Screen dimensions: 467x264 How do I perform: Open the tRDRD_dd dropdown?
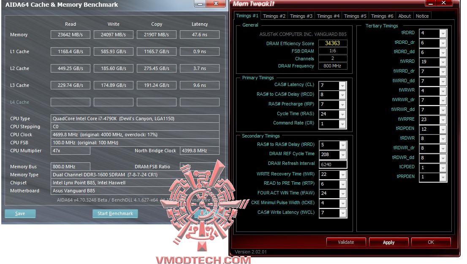[x=443, y=53]
